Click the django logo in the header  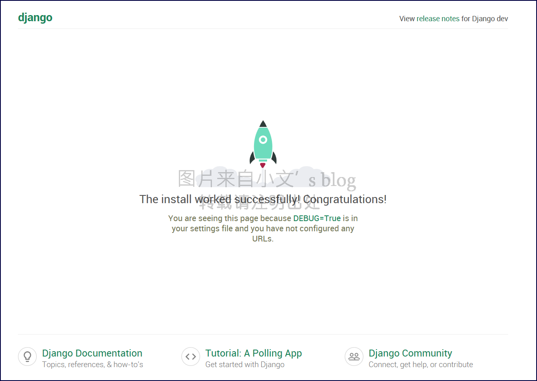35,18
